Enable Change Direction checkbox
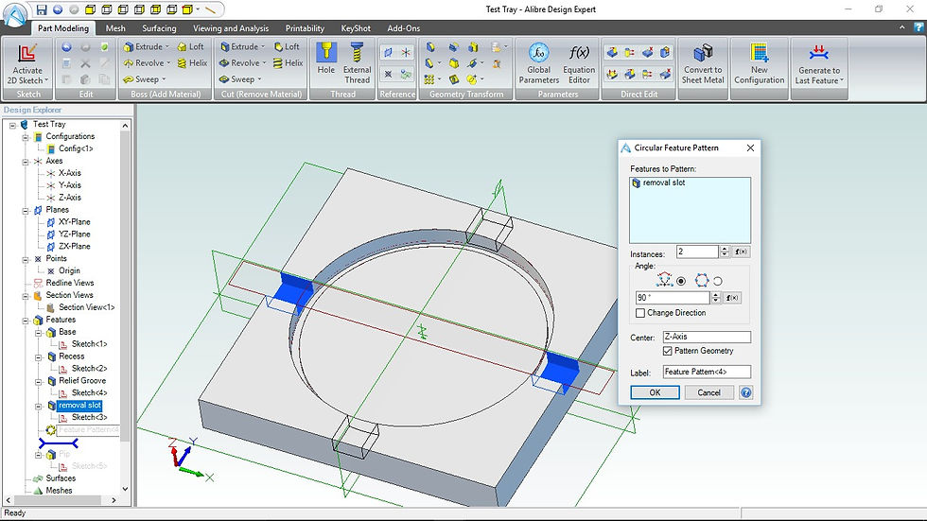The width and height of the screenshot is (927, 521). click(x=640, y=313)
